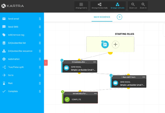The width and height of the screenshot is (165, 113).
Task: Click Zoom out magnifier
Action: 133,6
